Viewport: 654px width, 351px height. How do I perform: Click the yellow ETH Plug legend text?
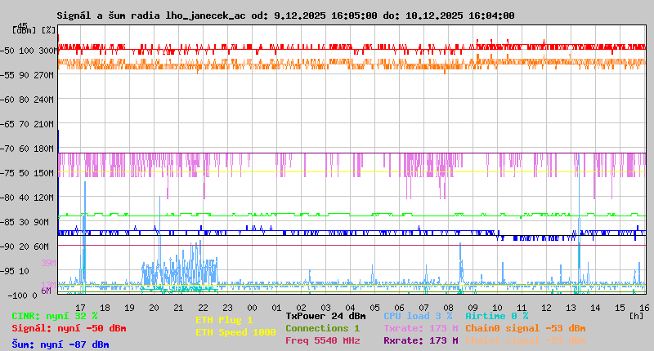tap(224, 320)
